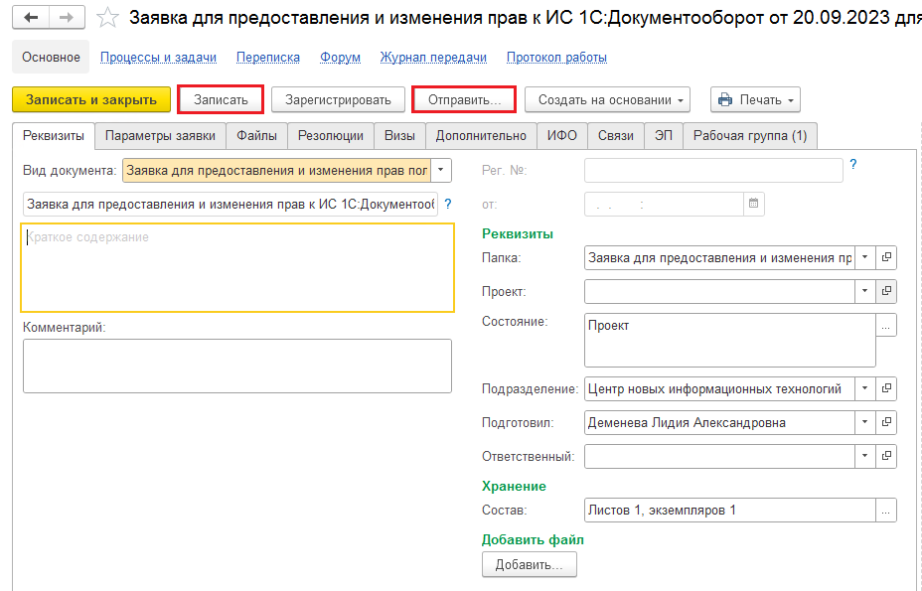Click the Состав field with Листов 1
The image size is (922, 591).
click(729, 511)
